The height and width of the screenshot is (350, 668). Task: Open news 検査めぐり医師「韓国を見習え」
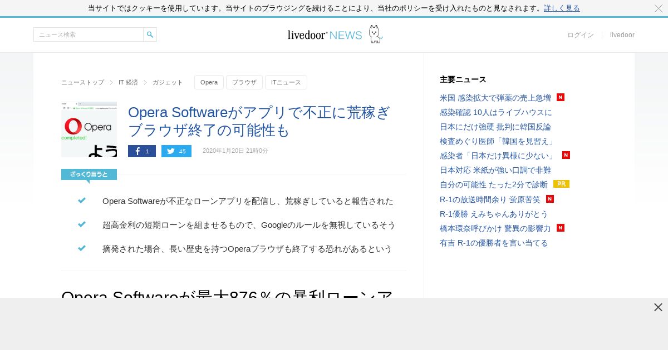(x=498, y=141)
